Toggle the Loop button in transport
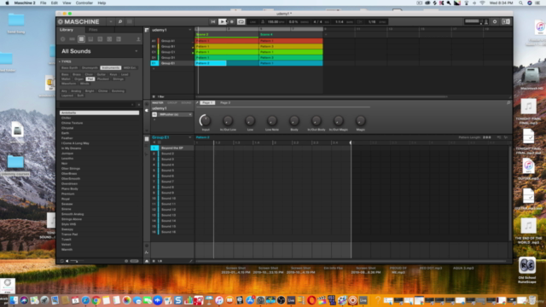546x307 pixels. (241, 21)
